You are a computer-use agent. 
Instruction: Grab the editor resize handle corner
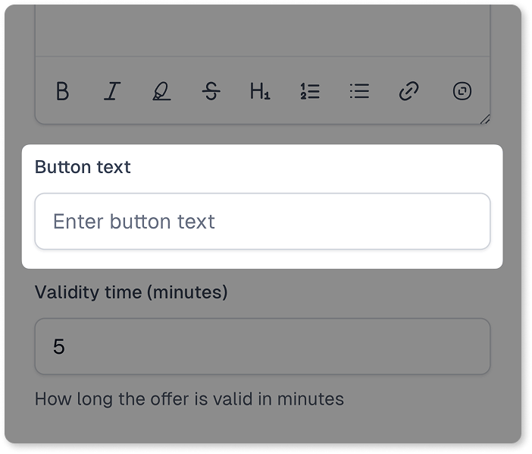(x=486, y=120)
